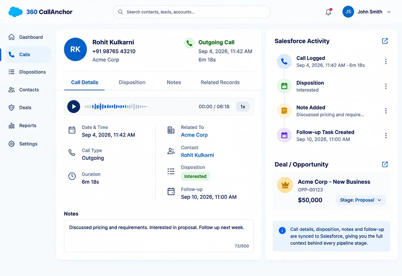The image size is (402, 276).
Task: Click the Disposition list icon in details
Action: [171, 171]
